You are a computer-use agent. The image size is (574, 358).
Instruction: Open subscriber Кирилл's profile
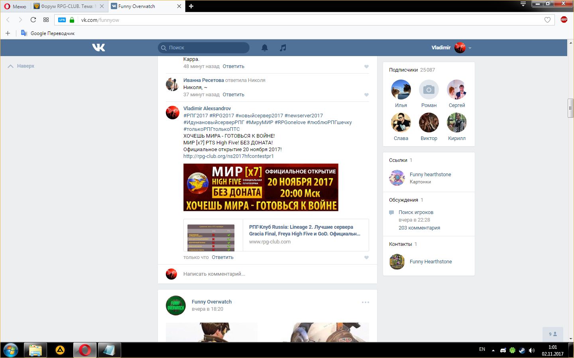tap(457, 123)
